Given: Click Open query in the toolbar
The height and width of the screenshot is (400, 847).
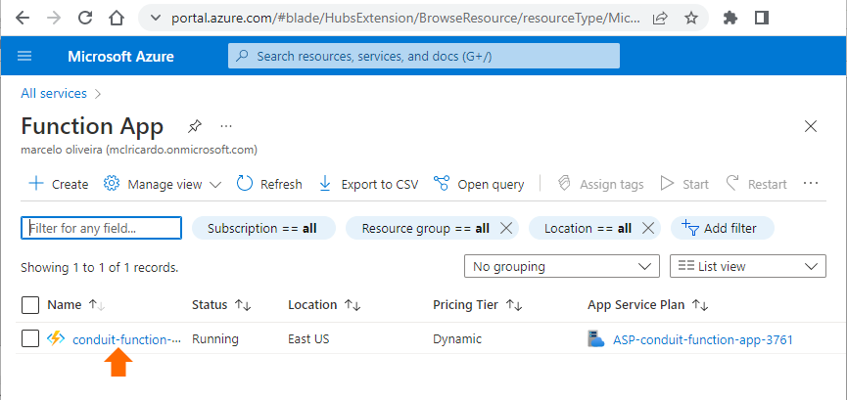Looking at the screenshot, I should pyautogui.click(x=479, y=184).
